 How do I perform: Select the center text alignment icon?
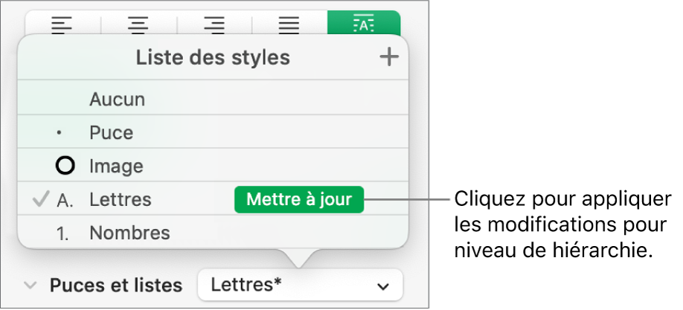point(138,23)
